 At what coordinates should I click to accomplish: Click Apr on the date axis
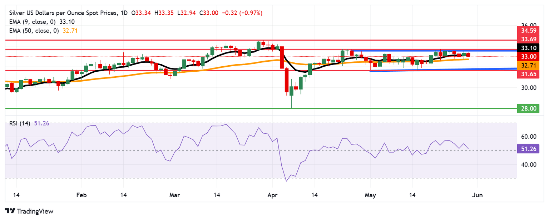tap(272, 195)
